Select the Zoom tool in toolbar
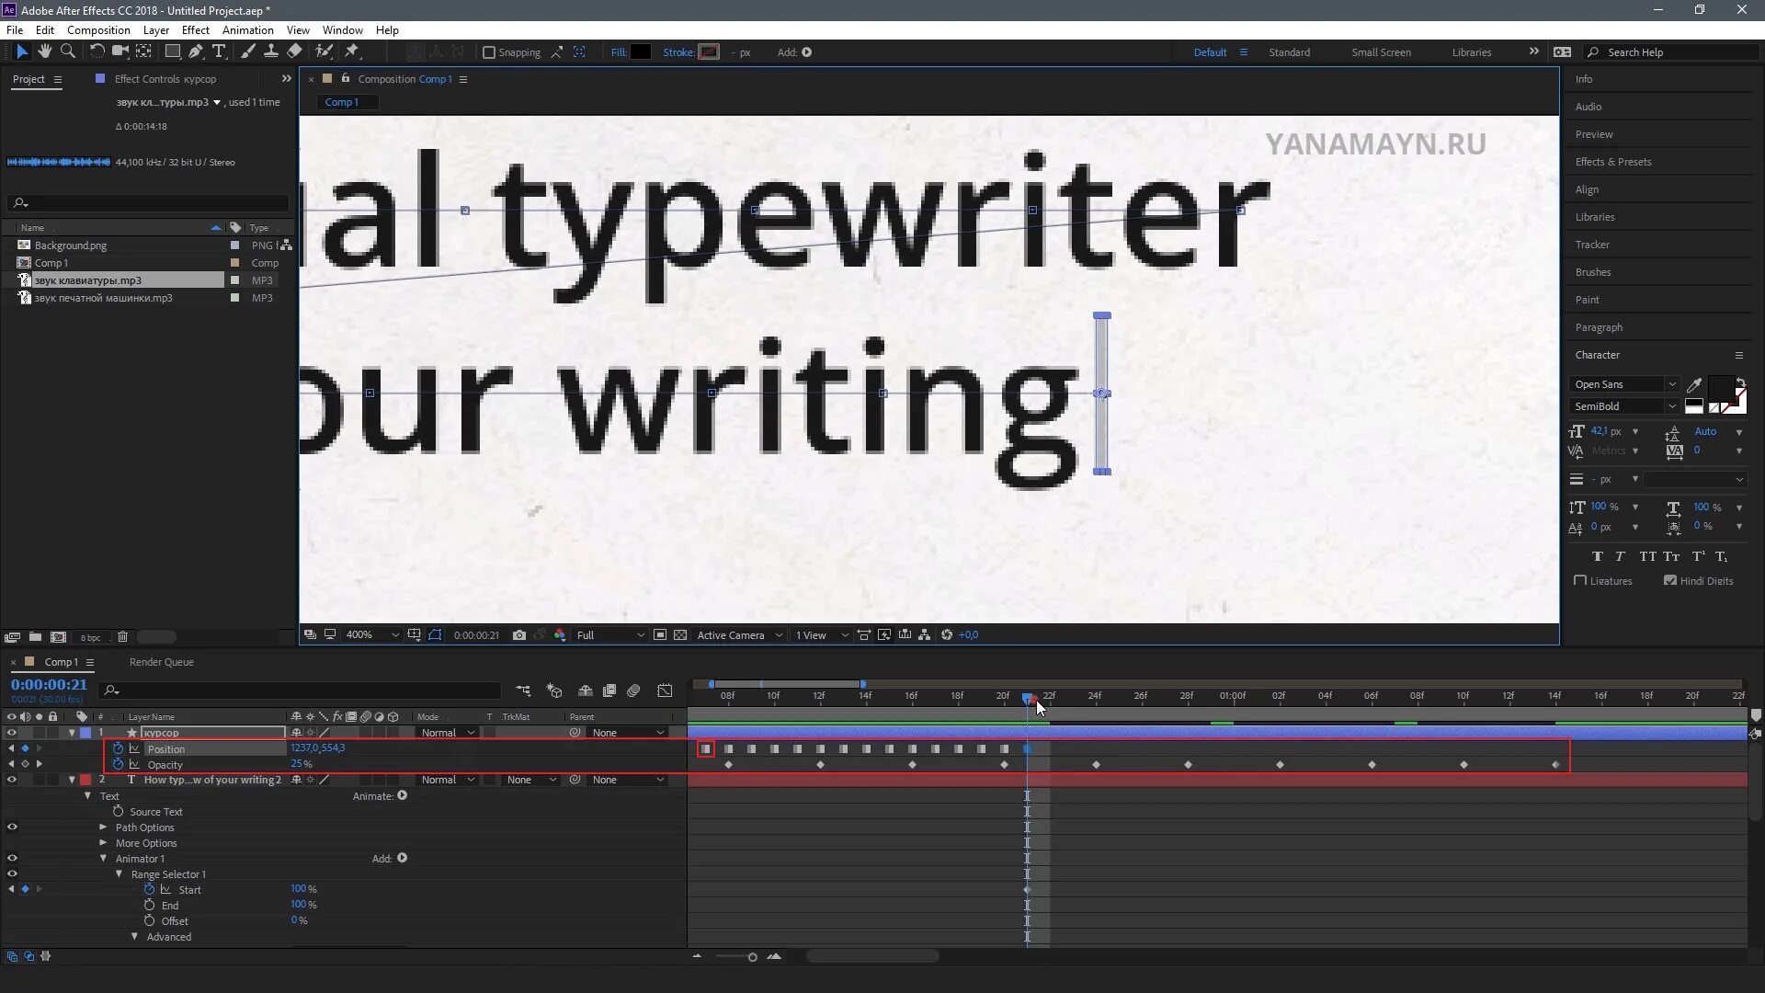The width and height of the screenshot is (1765, 993). click(67, 51)
